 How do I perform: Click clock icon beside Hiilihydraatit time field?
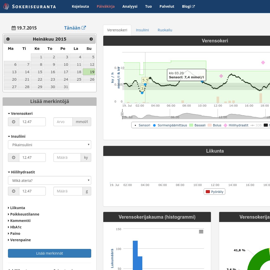14,191
